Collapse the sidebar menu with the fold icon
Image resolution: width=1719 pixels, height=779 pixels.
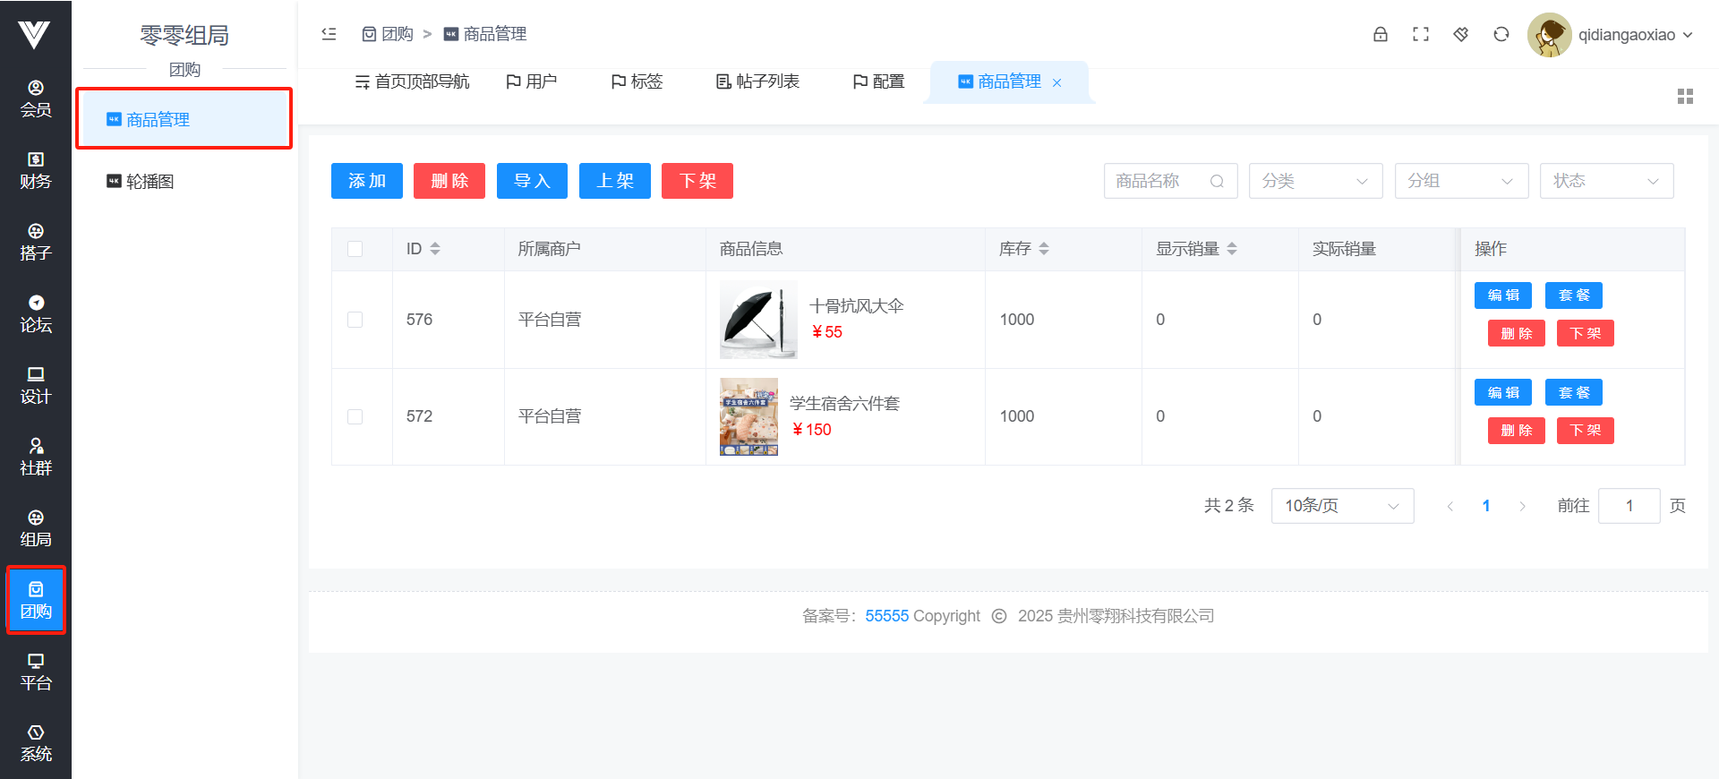pos(329,34)
